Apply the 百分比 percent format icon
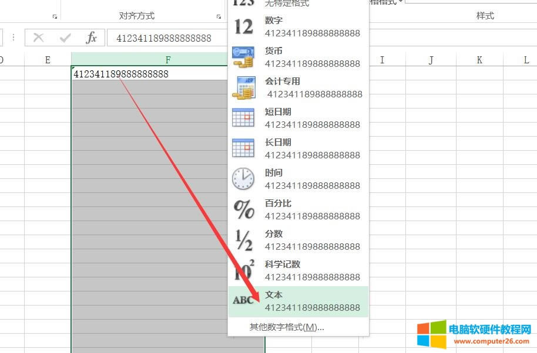537x353 pixels. (243, 209)
